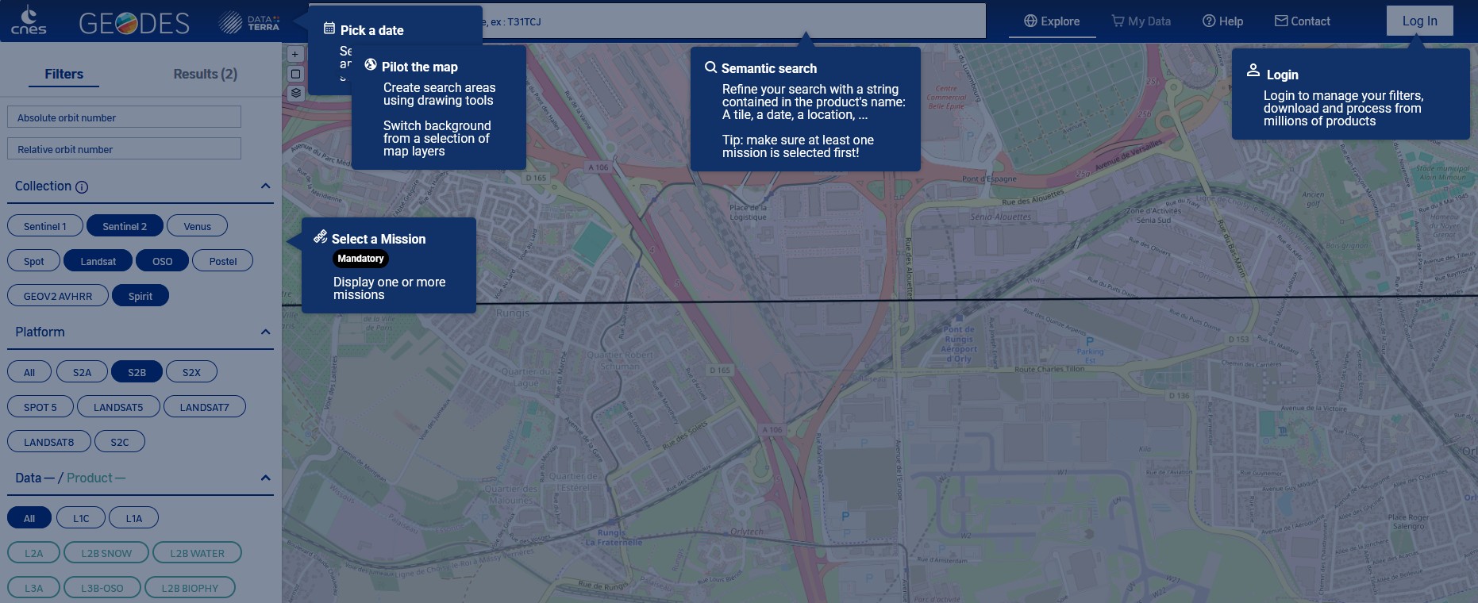Click the Collection info icon

(x=82, y=187)
